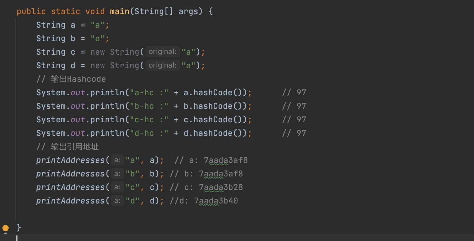Click the 'original:' hint on the String c line

(x=162, y=52)
